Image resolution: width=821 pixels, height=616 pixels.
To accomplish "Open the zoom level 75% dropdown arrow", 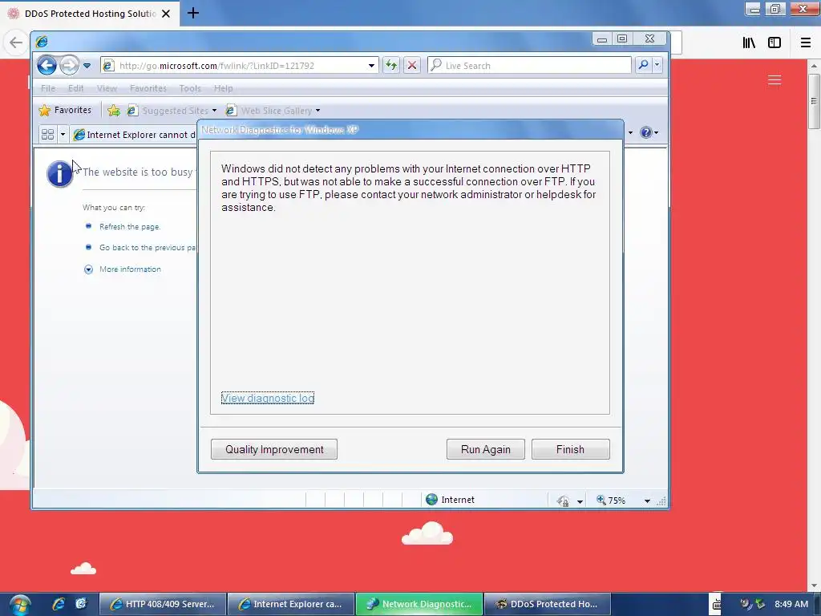I will click(x=647, y=500).
